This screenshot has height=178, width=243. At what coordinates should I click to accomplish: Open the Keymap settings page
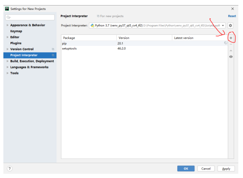(16, 31)
